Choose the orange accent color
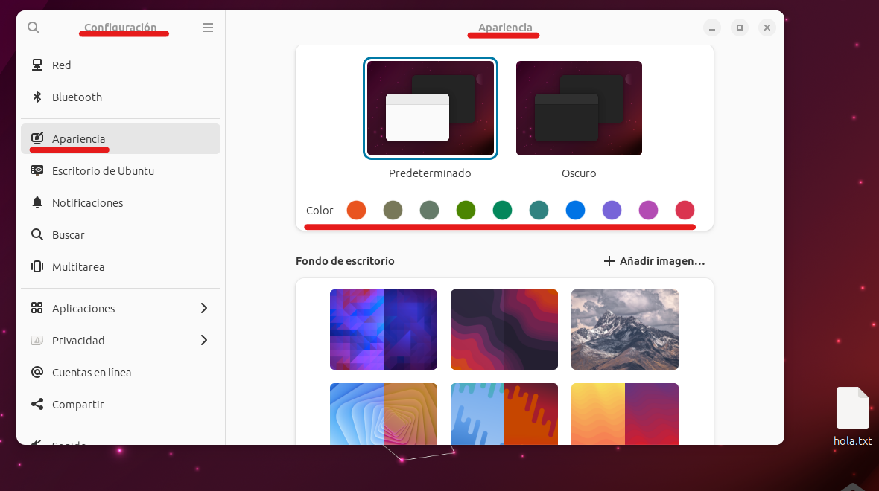Screen dimensions: 879x491 356,211
